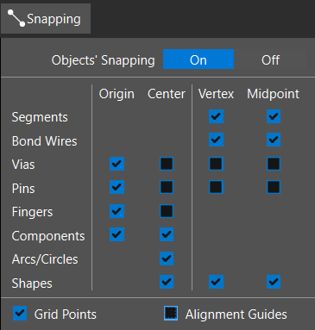Turn Objects' Snapping Off

(x=270, y=59)
